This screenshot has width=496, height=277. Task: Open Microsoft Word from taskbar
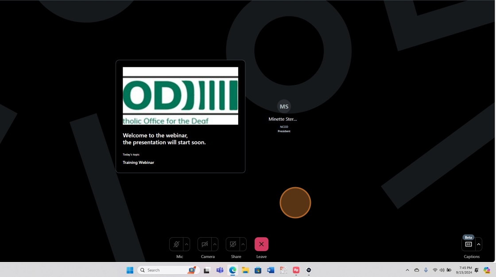click(271, 270)
